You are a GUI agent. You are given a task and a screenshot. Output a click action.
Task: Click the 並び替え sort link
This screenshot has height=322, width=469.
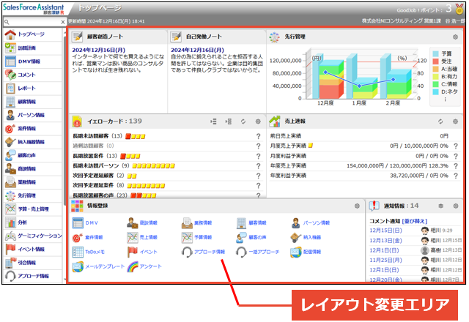point(415,221)
